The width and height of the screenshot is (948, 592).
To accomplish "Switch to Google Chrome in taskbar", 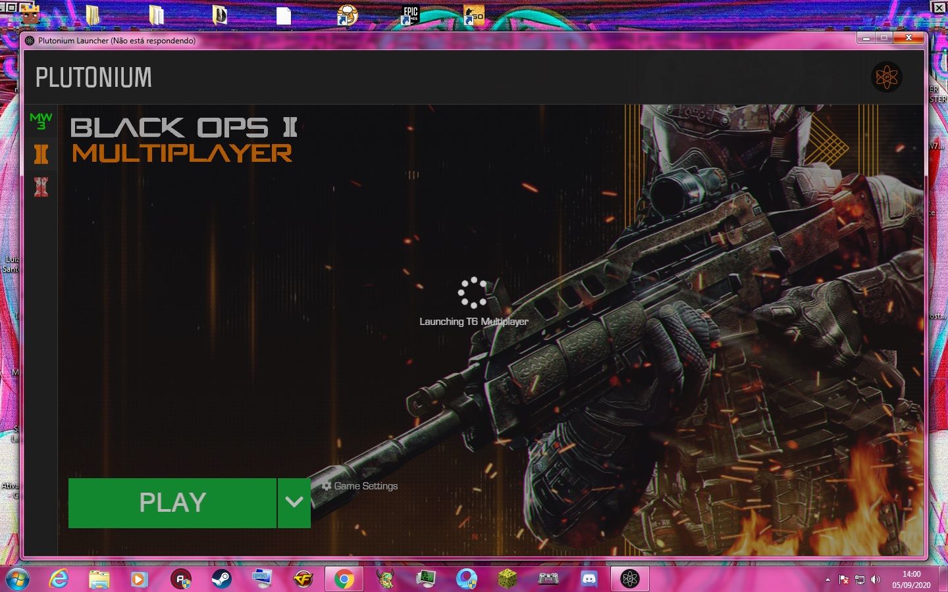I will 343,579.
